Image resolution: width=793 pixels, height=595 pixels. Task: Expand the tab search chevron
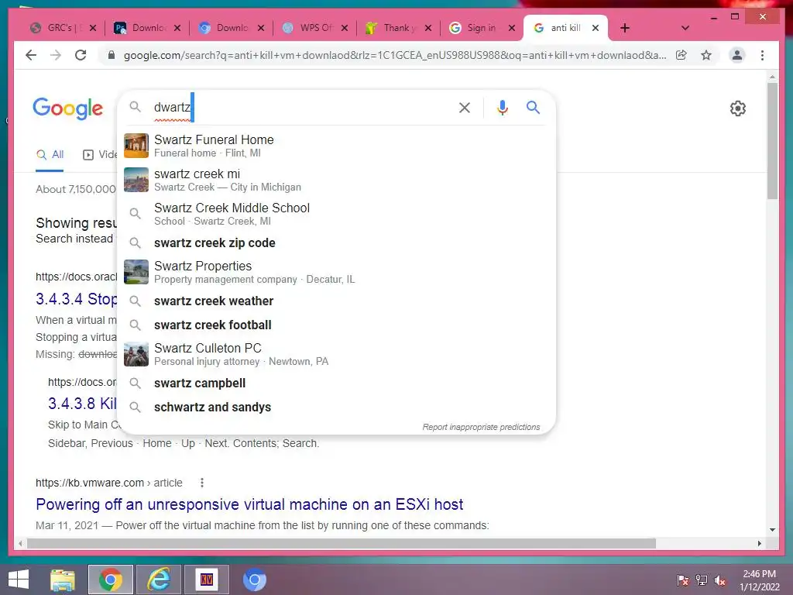click(685, 28)
